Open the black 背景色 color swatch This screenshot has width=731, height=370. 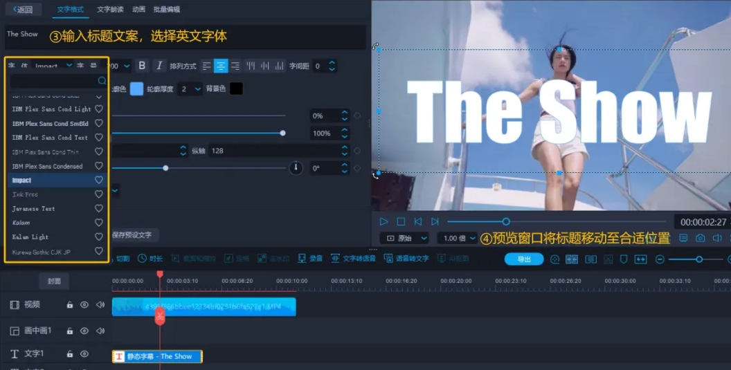pos(236,89)
